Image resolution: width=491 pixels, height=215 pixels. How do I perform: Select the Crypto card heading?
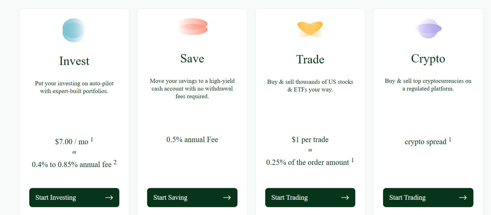coord(428,59)
